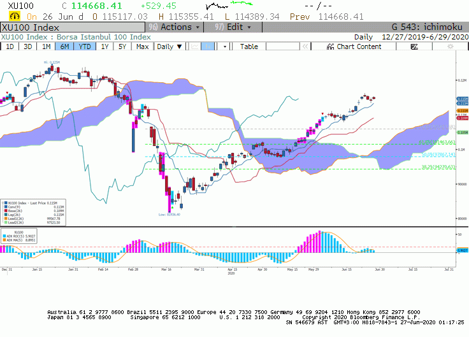Click the open price O 115117.03
The height and width of the screenshot is (337, 469).
120,17
